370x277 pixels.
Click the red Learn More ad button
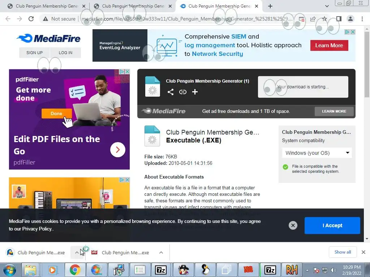[329, 45]
